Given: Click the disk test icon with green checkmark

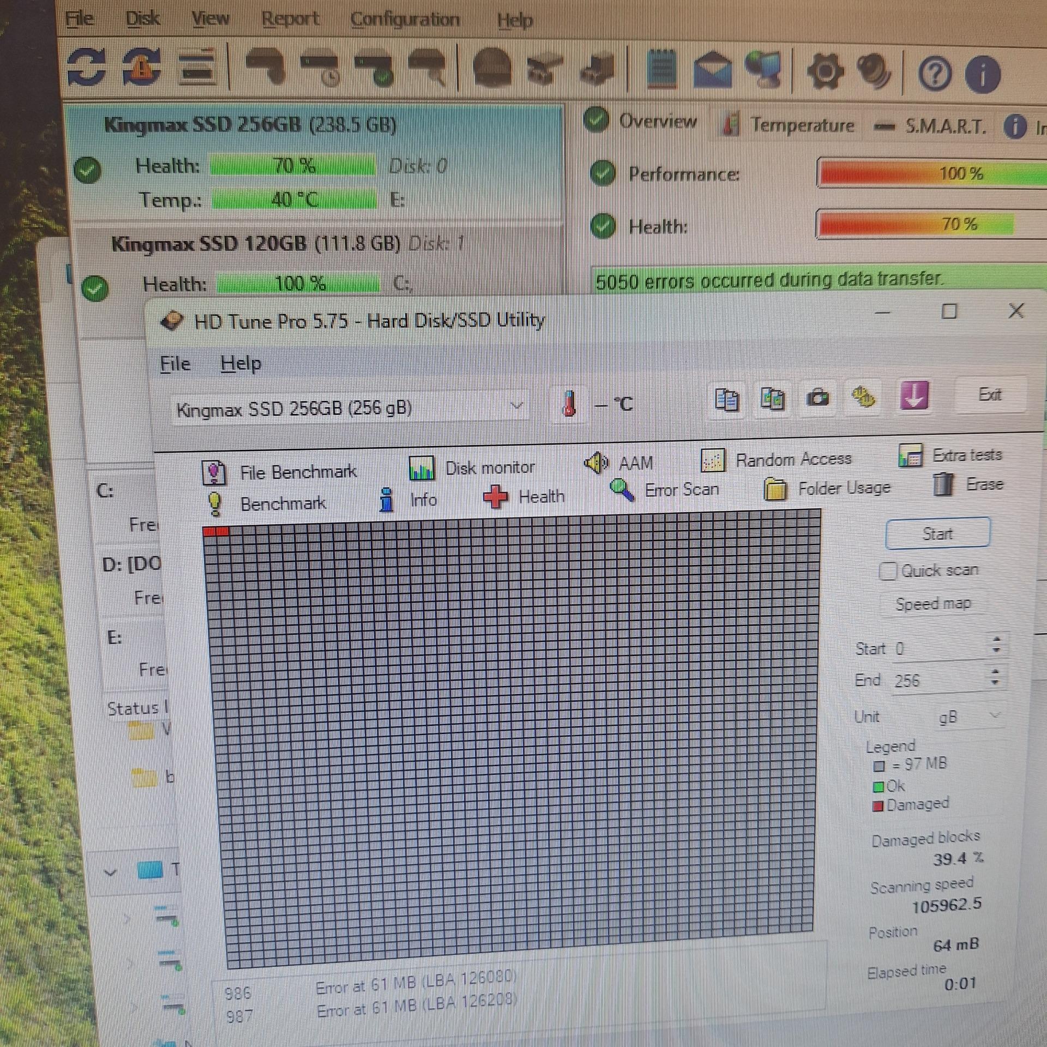Looking at the screenshot, I should pos(375,70).
